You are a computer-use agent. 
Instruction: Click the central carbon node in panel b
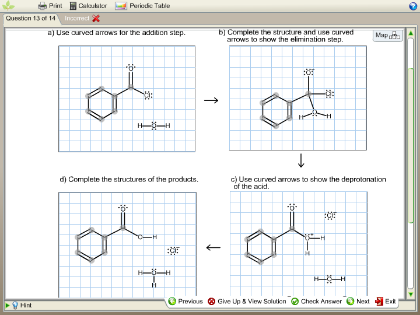tap(309, 94)
